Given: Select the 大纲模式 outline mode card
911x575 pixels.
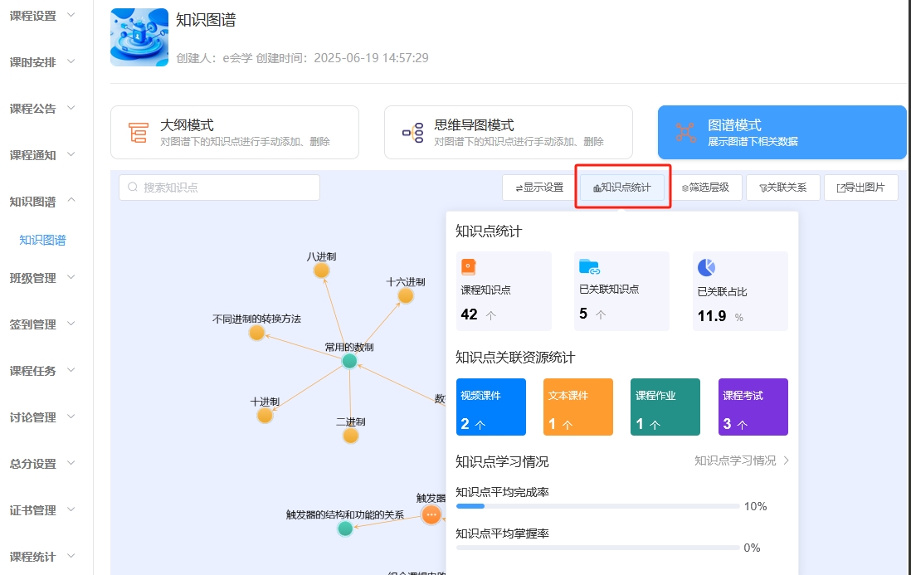Looking at the screenshot, I should coord(234,132).
